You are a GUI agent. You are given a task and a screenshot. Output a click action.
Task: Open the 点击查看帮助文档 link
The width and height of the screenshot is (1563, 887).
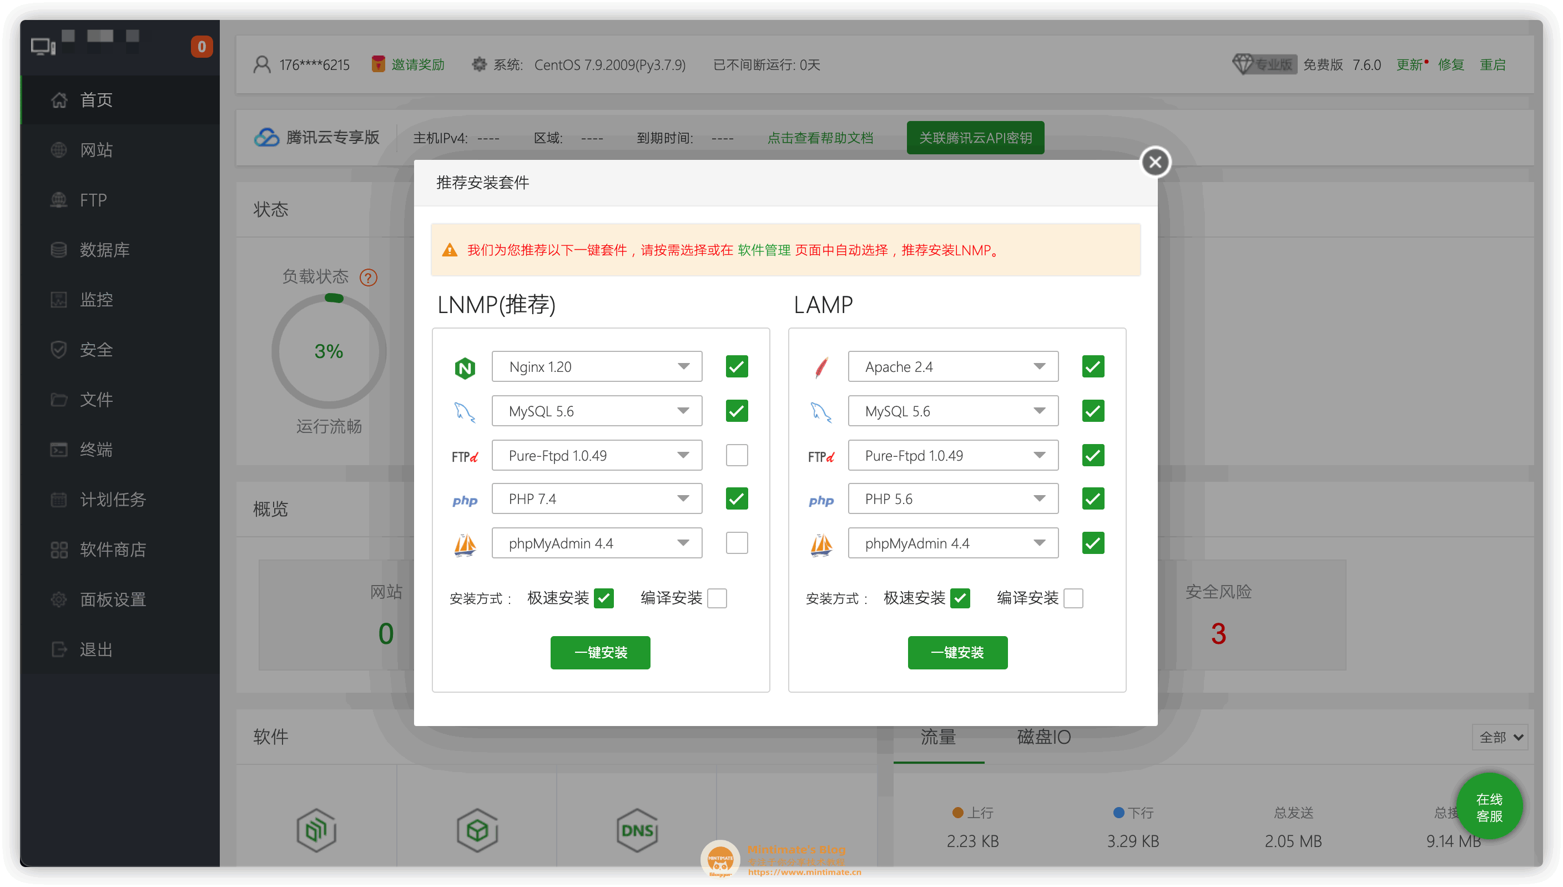pyautogui.click(x=820, y=138)
